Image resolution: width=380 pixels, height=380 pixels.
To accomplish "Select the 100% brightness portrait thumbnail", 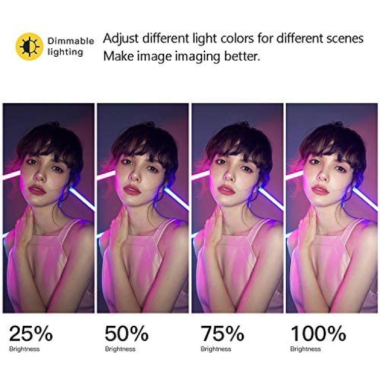I will (x=331, y=208).
